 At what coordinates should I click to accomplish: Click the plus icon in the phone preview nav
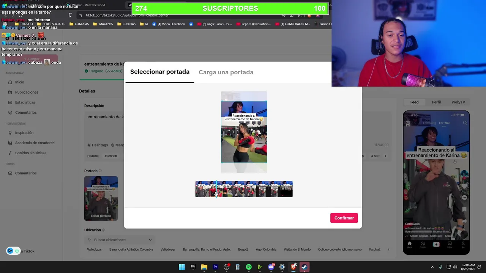(x=436, y=245)
